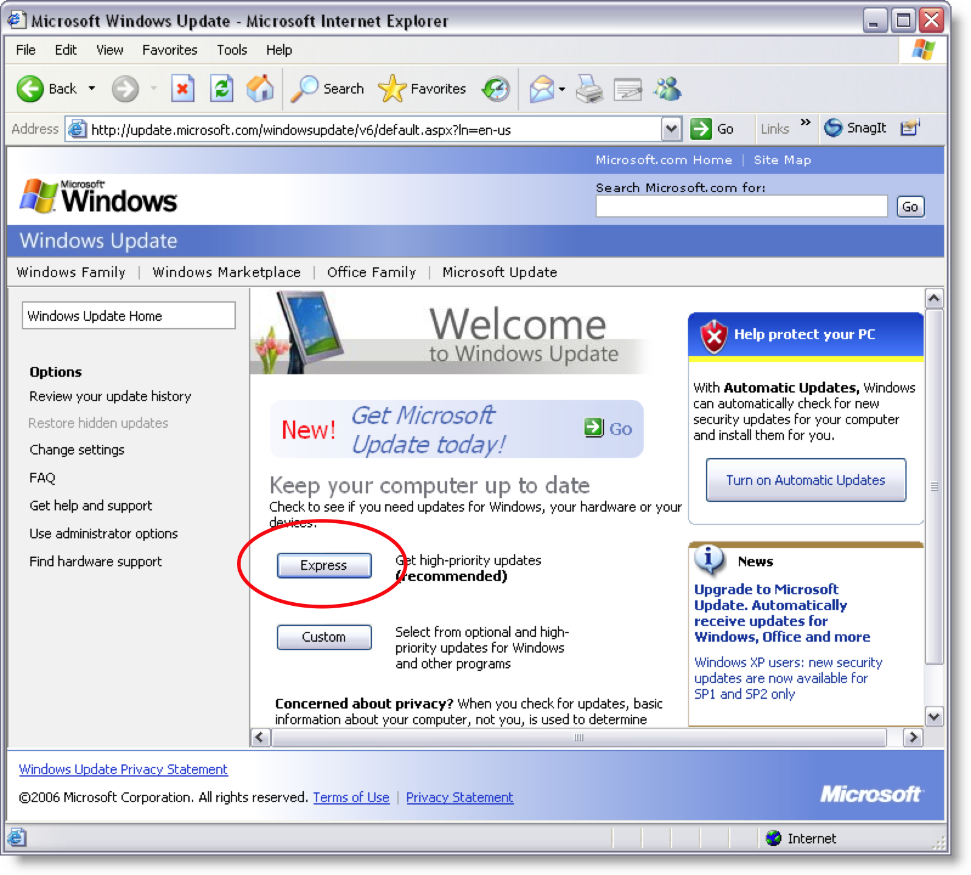This screenshot has width=971, height=875.
Task: Click the green Go arrow for Microsoft Update
Action: [x=593, y=427]
